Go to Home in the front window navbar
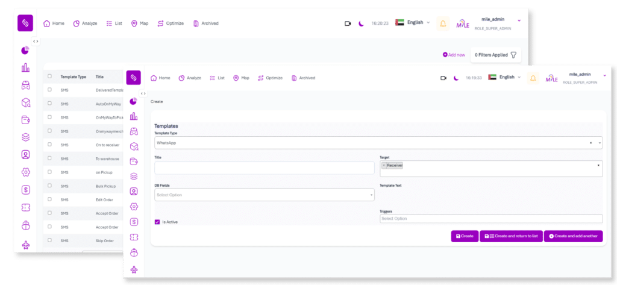The width and height of the screenshot is (617, 285). 160,78
